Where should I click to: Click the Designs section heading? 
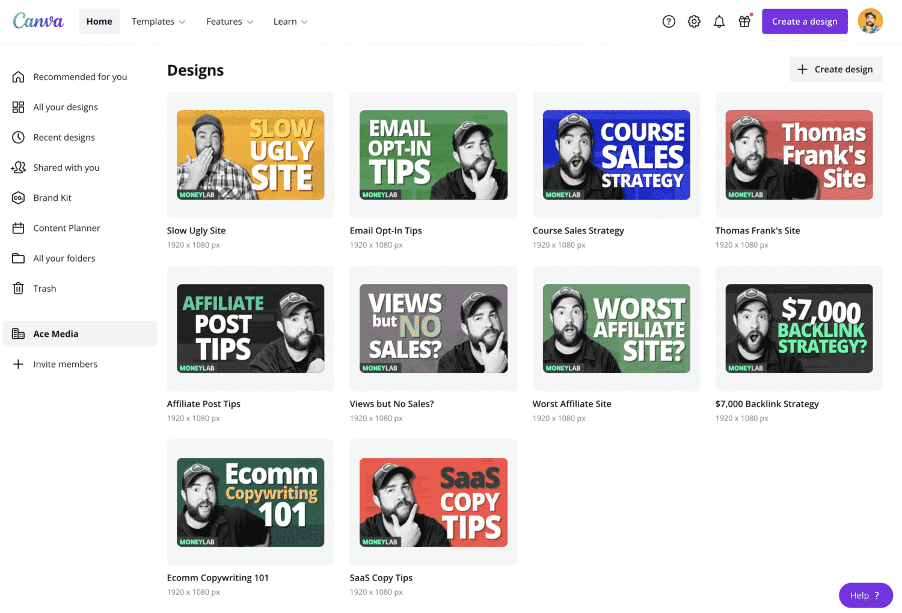[195, 70]
